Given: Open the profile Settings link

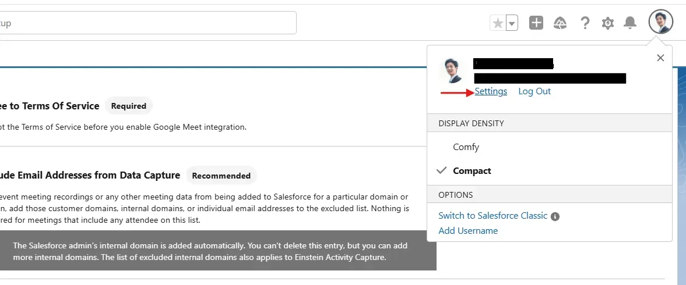Looking at the screenshot, I should 491,91.
